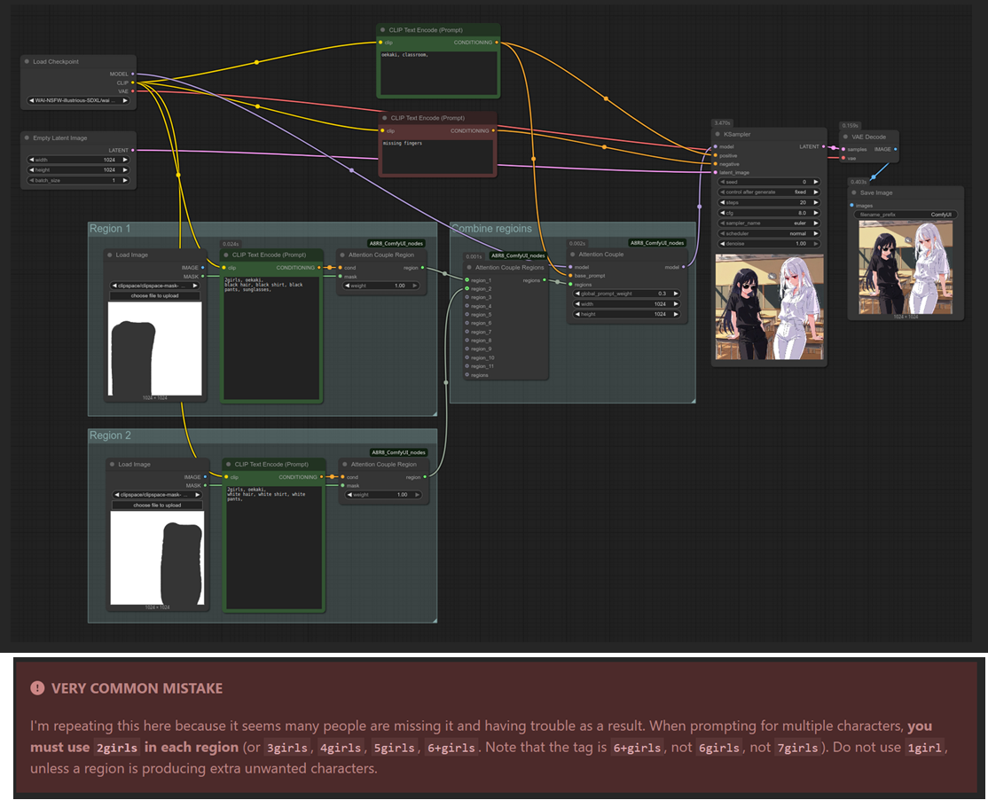Screen dimensions: 988x808
Task: Edit the Region 1 'black hair, black shirt' prompt
Action: [x=271, y=337]
